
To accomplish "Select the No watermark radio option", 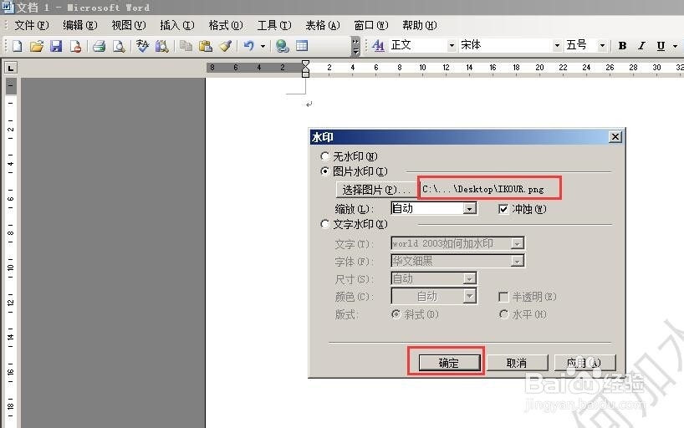I will pyautogui.click(x=324, y=156).
